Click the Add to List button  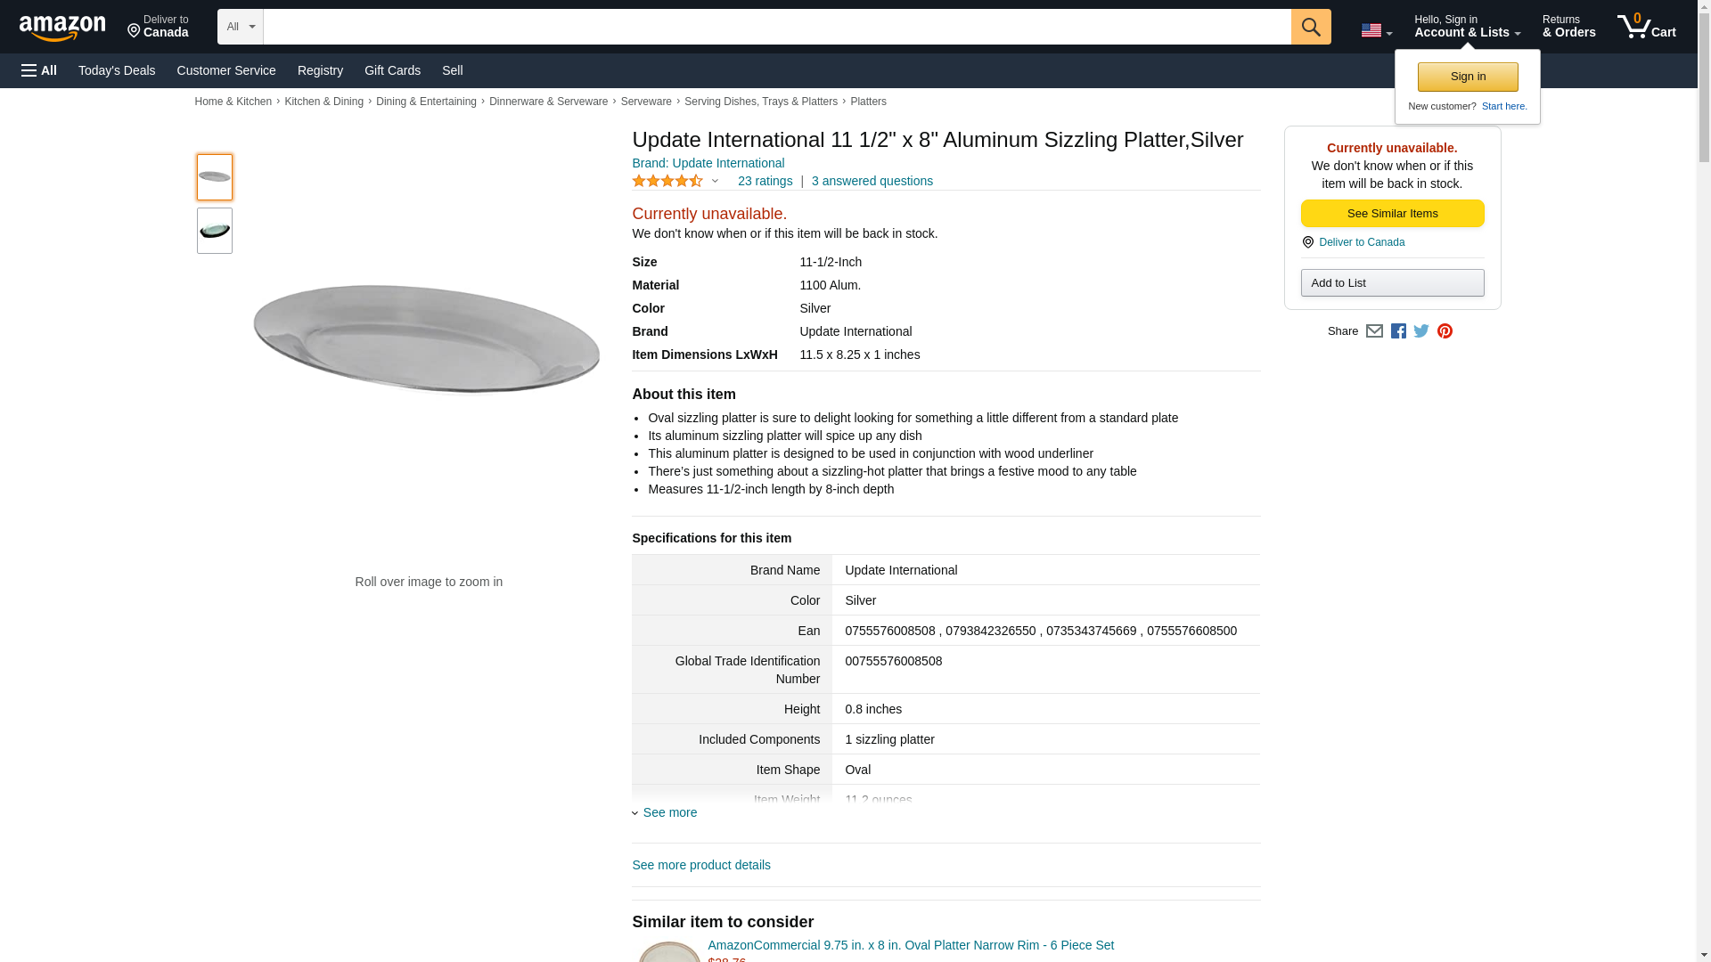[1392, 283]
